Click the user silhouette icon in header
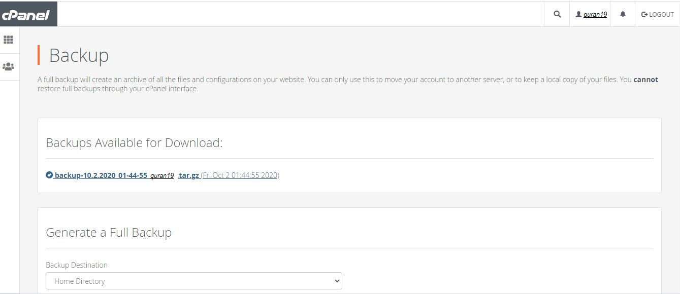The width and height of the screenshot is (680, 294). [x=578, y=14]
